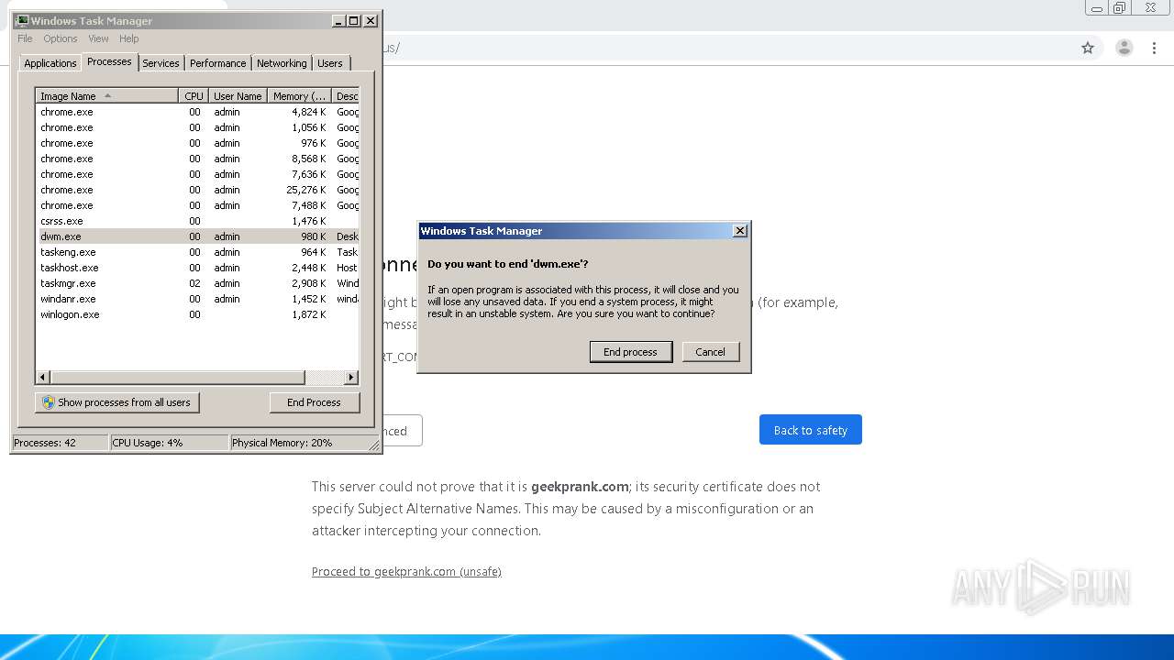Viewport: 1174px width, 660px height.
Task: Sort processes by Memory column
Action: pos(299,96)
